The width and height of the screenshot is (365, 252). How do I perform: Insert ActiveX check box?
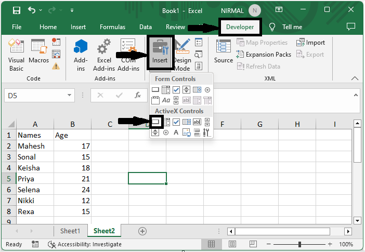pos(176,122)
